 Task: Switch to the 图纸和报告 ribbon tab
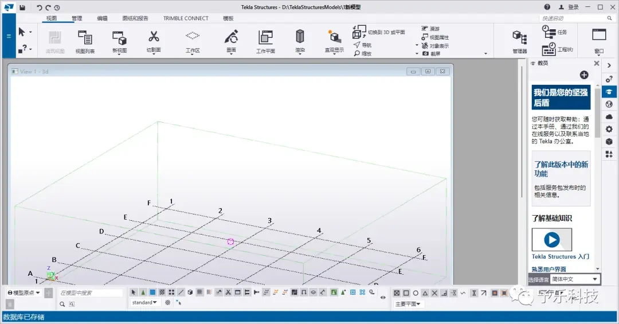pos(135,18)
